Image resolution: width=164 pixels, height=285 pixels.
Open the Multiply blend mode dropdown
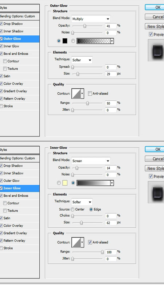click(91, 19)
